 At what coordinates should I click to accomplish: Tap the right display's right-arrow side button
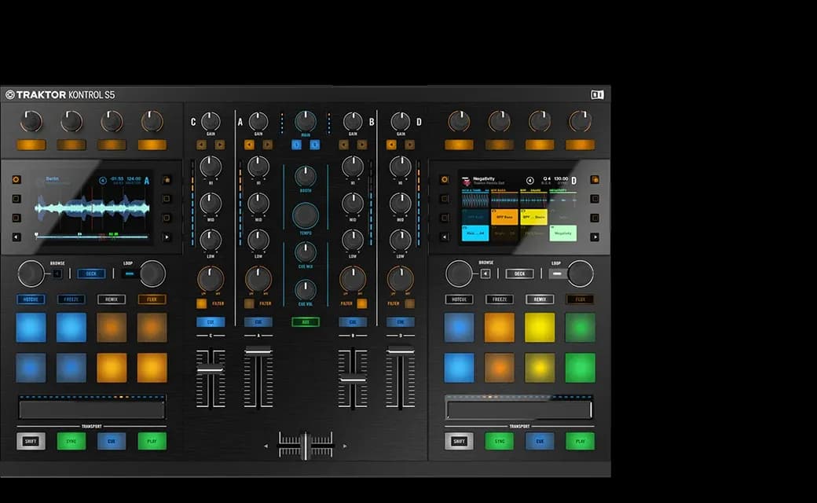click(x=595, y=237)
